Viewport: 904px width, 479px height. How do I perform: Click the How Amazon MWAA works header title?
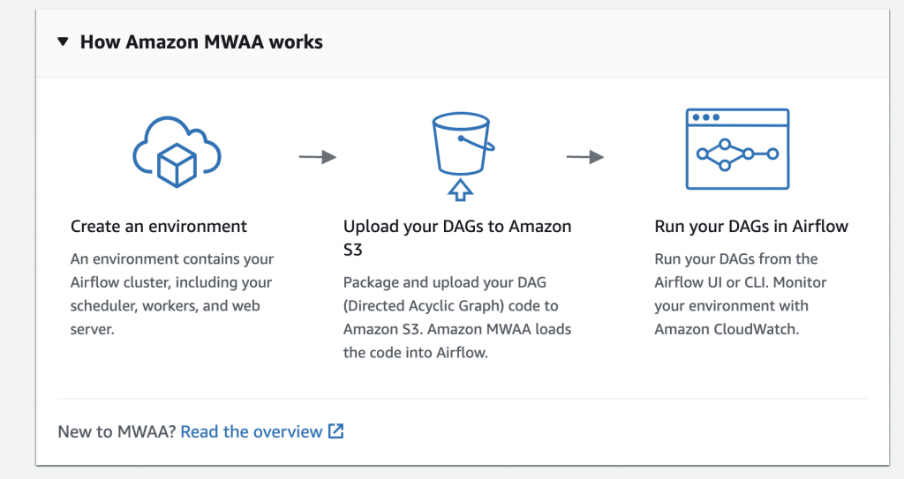click(201, 41)
